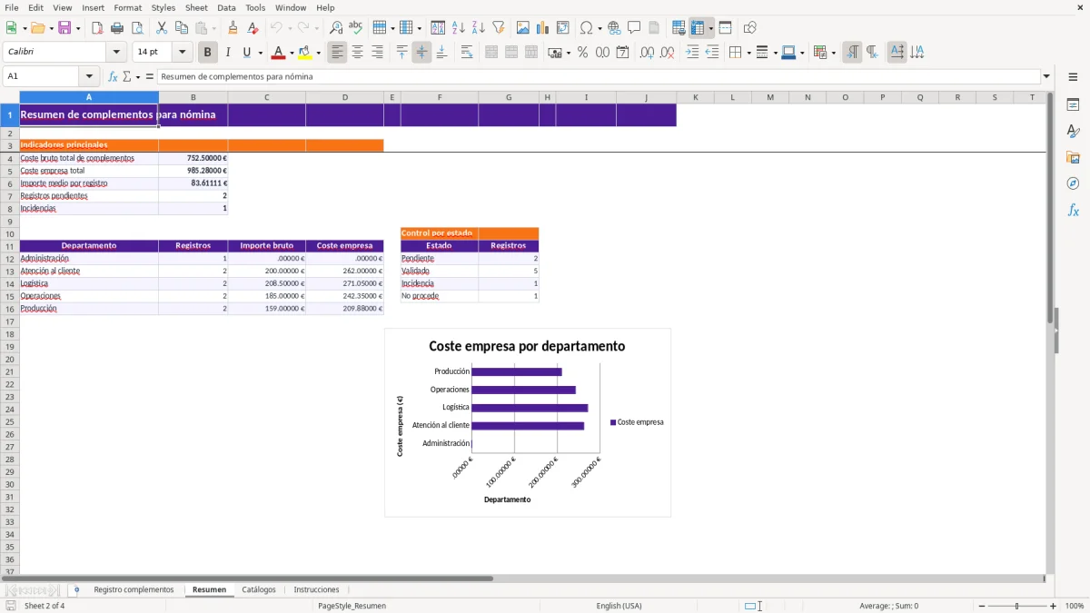Screen dimensions: 1090x613
Task: Toggle Align Left
Action: [337, 53]
